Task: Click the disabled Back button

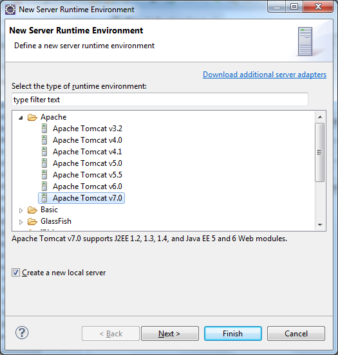Action: coord(111,334)
